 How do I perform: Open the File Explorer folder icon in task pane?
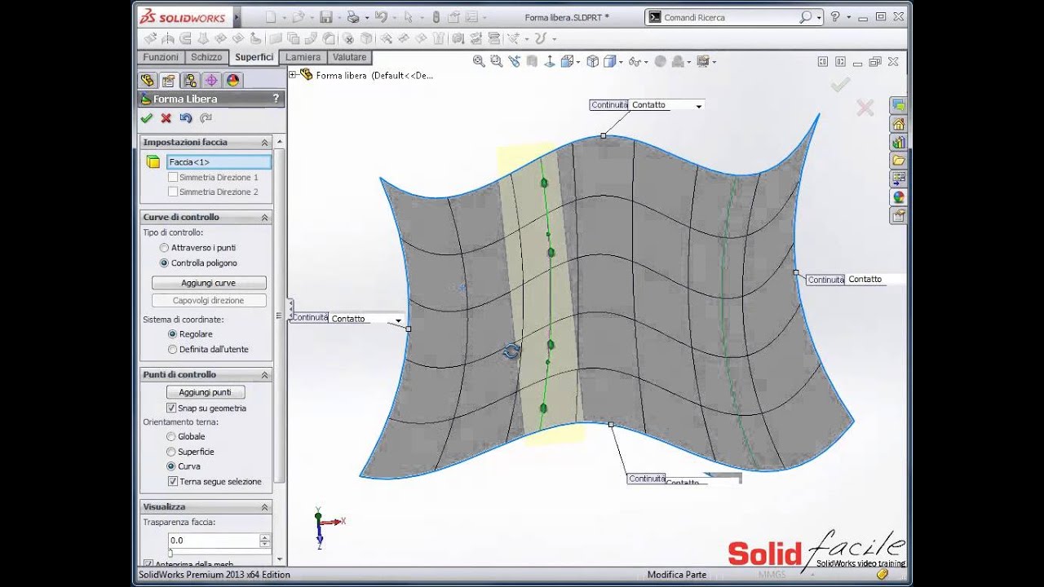point(898,161)
